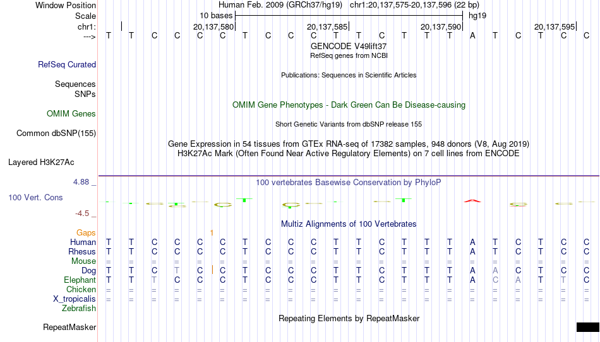The image size is (600, 342).
Task: Click the Layered H3K27Ac track label
Action: coord(41,162)
